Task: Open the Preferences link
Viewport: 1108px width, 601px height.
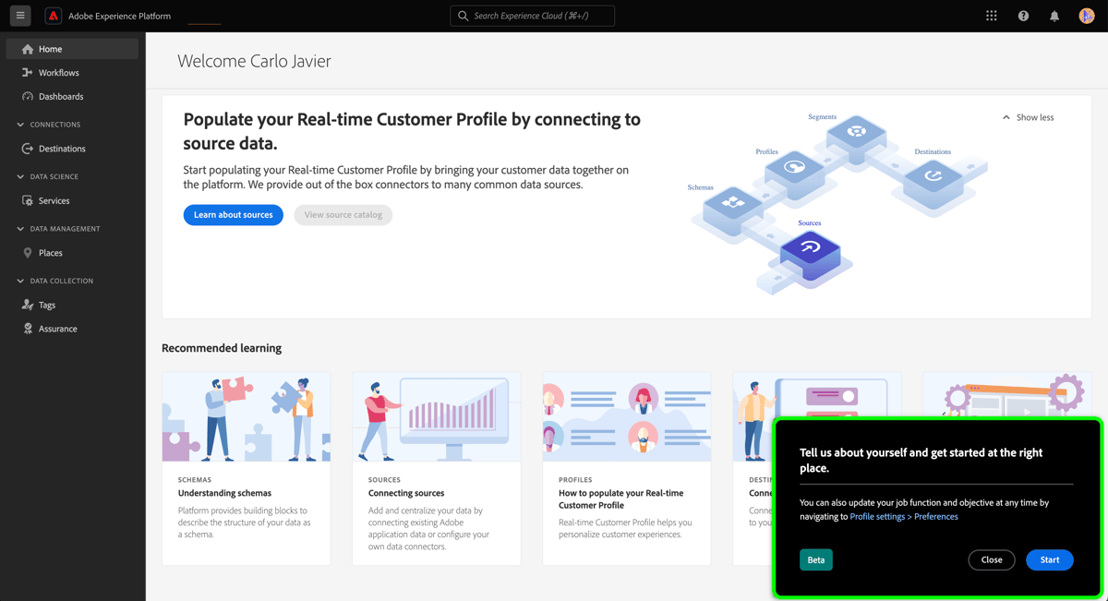Action: click(935, 516)
